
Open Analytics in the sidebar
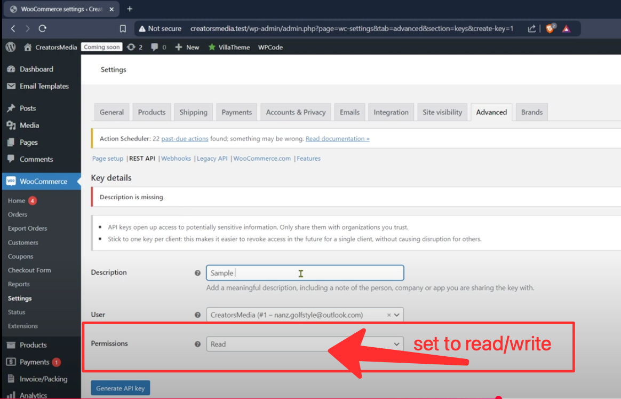click(x=33, y=395)
